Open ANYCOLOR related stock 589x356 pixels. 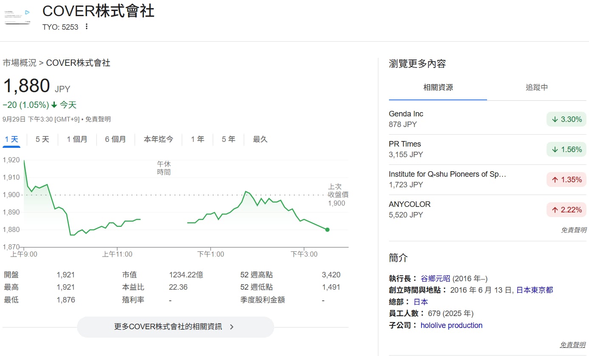[488, 210]
